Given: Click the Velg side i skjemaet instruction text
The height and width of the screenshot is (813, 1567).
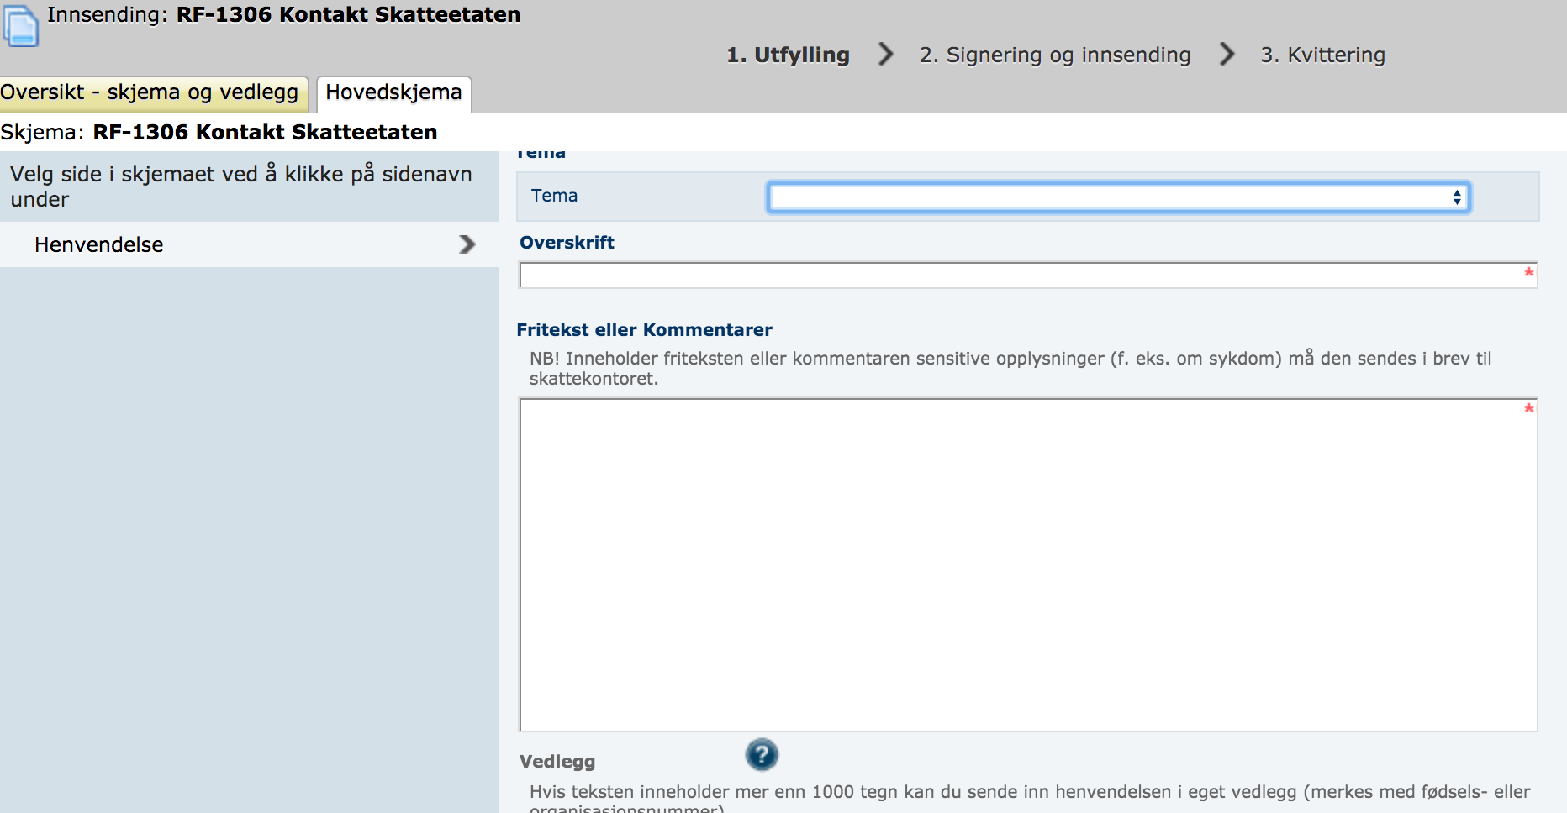Looking at the screenshot, I should pyautogui.click(x=241, y=186).
